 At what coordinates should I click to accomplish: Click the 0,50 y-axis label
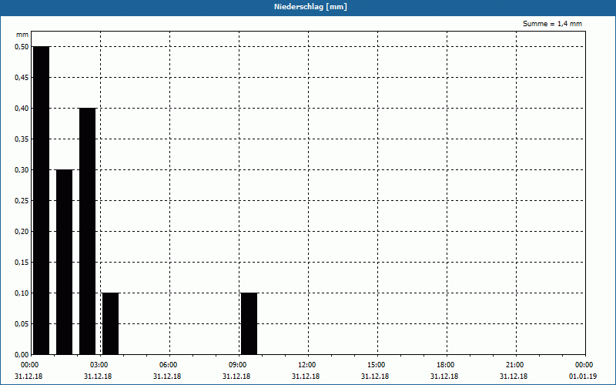[x=22, y=47]
